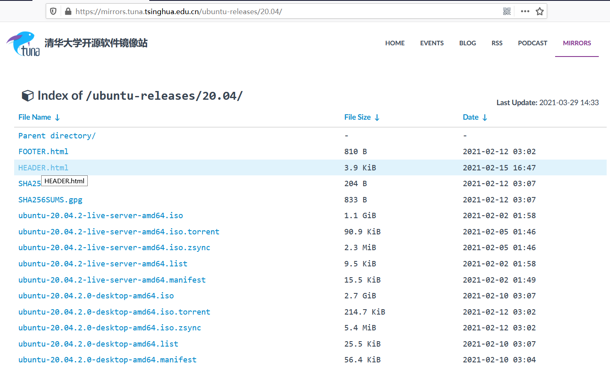Click the Date column header
This screenshot has width=610, height=379.
point(471,117)
